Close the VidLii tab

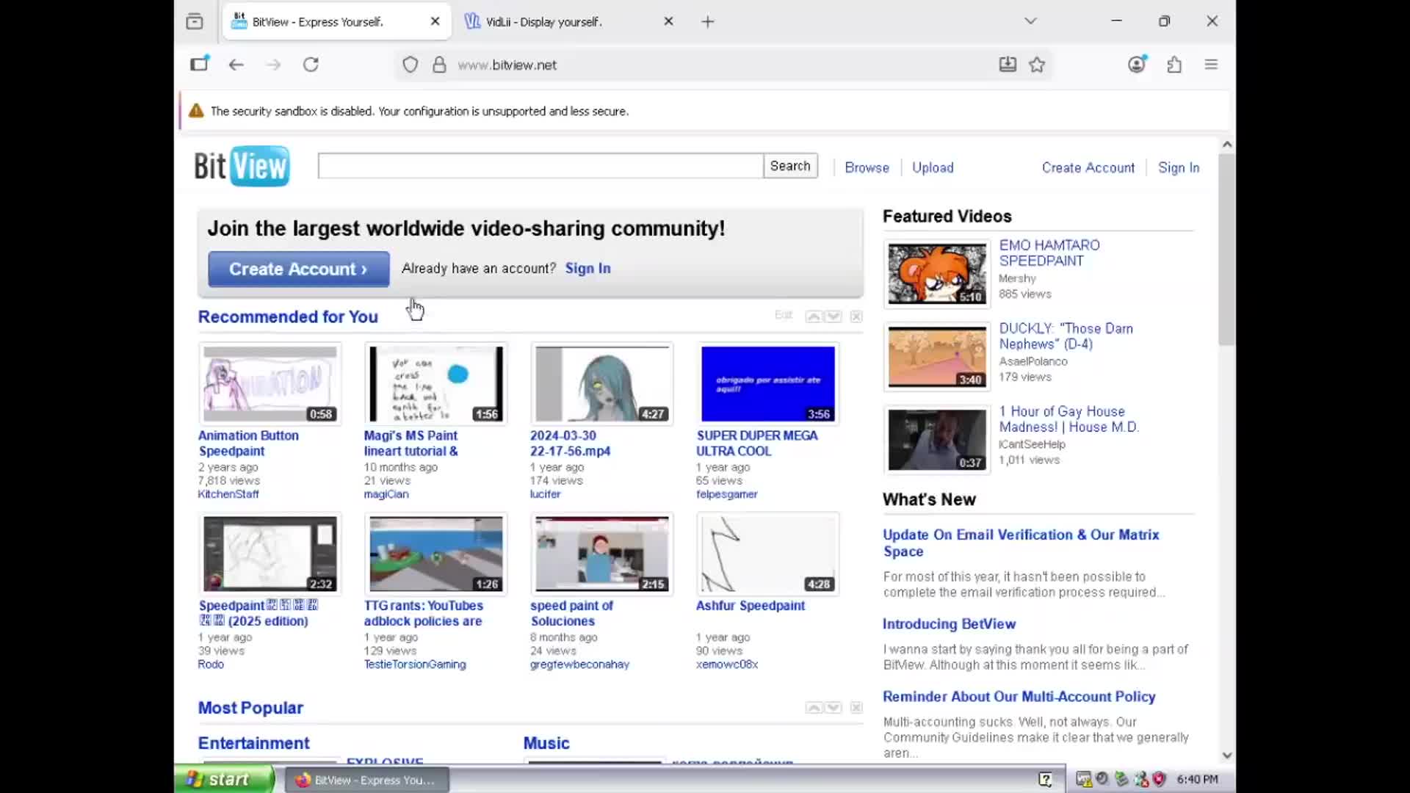tap(668, 21)
